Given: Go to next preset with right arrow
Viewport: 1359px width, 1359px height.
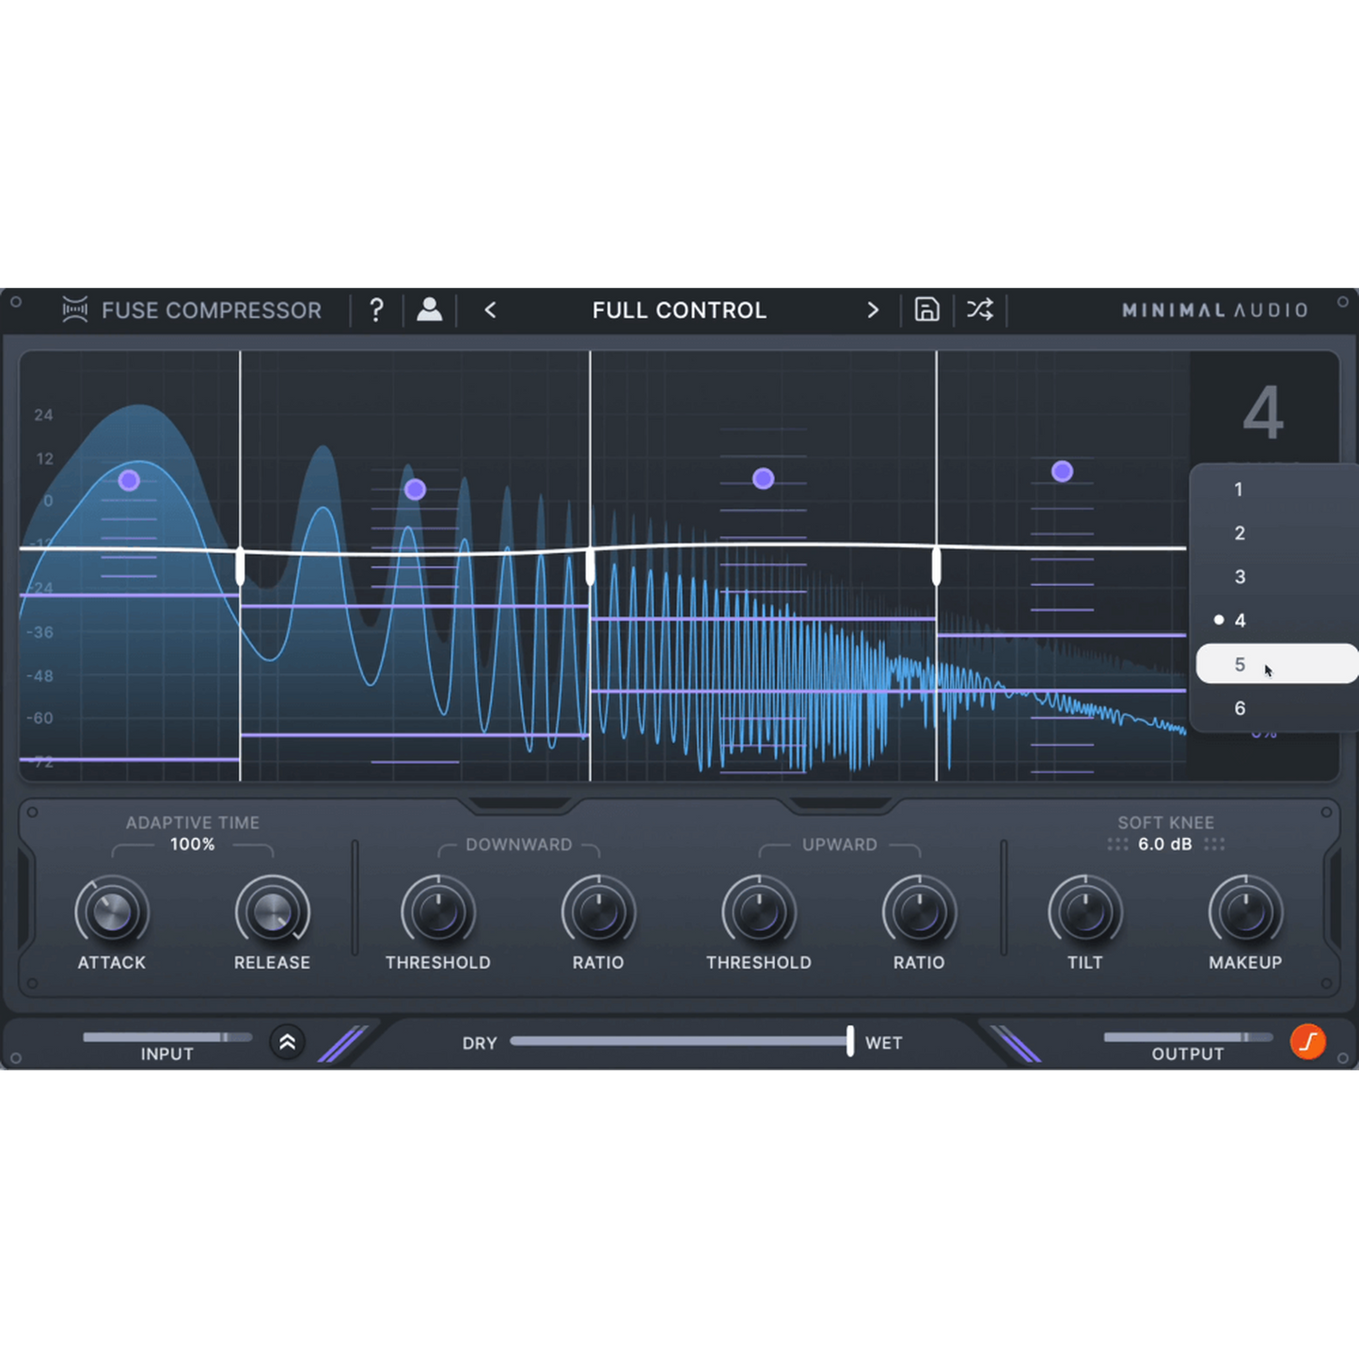Looking at the screenshot, I should [873, 309].
